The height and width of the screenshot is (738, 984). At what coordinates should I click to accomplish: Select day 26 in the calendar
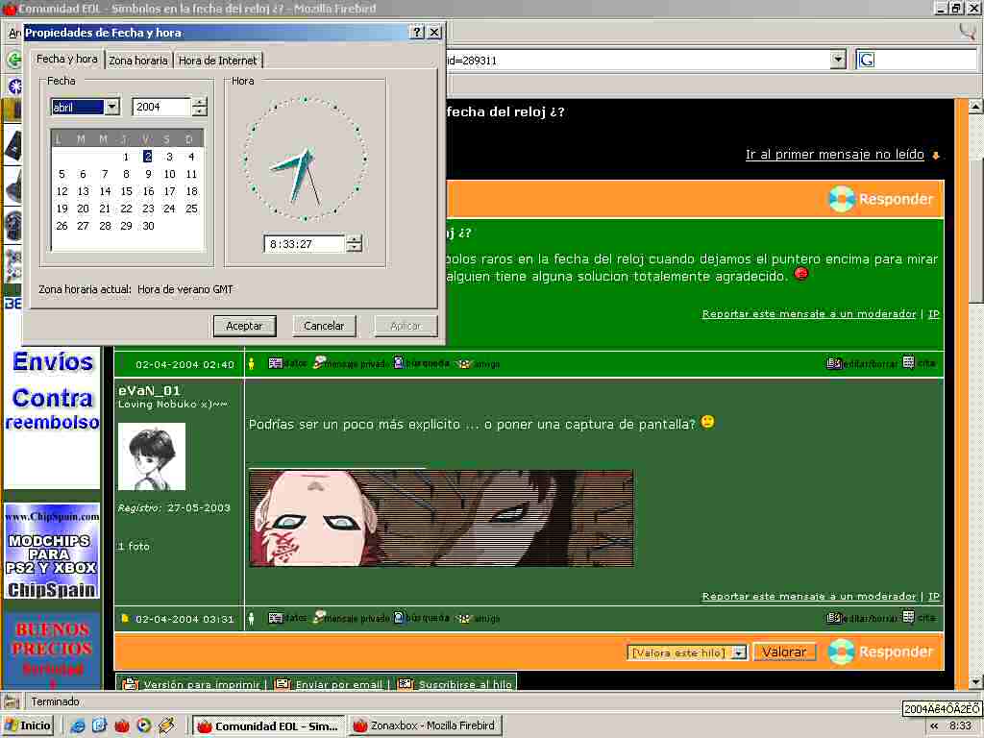click(61, 226)
